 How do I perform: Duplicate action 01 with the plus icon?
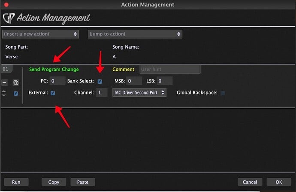coord(16,82)
